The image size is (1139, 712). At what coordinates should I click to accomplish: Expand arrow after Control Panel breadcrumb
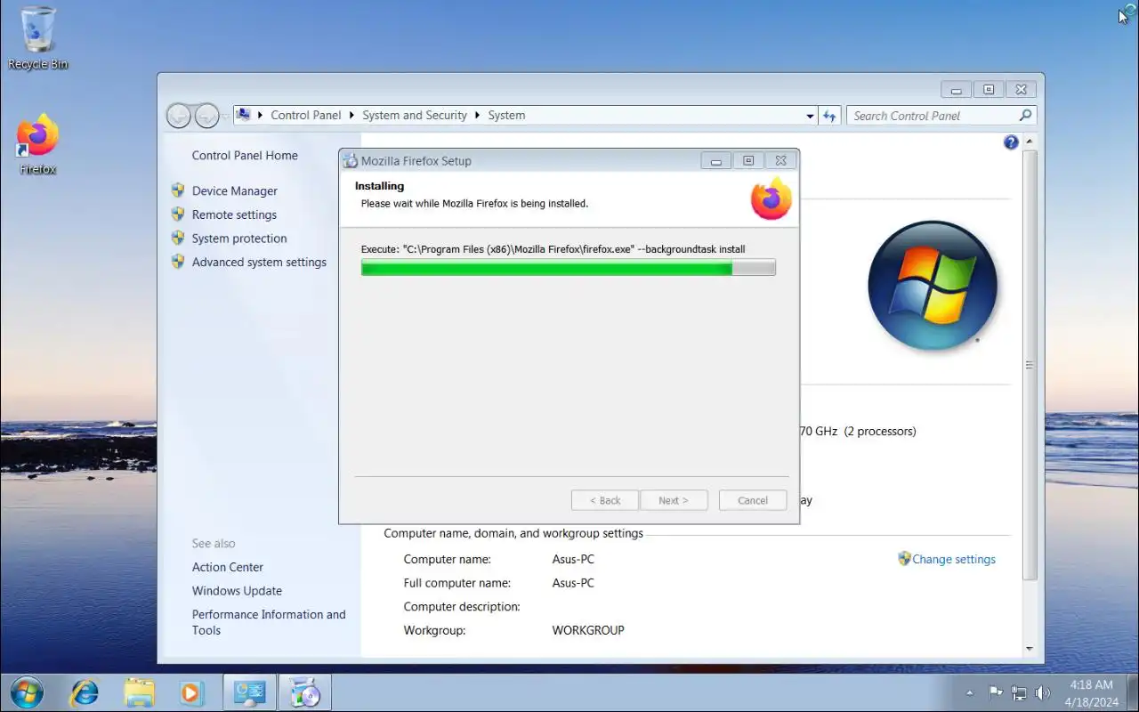pyautogui.click(x=352, y=116)
